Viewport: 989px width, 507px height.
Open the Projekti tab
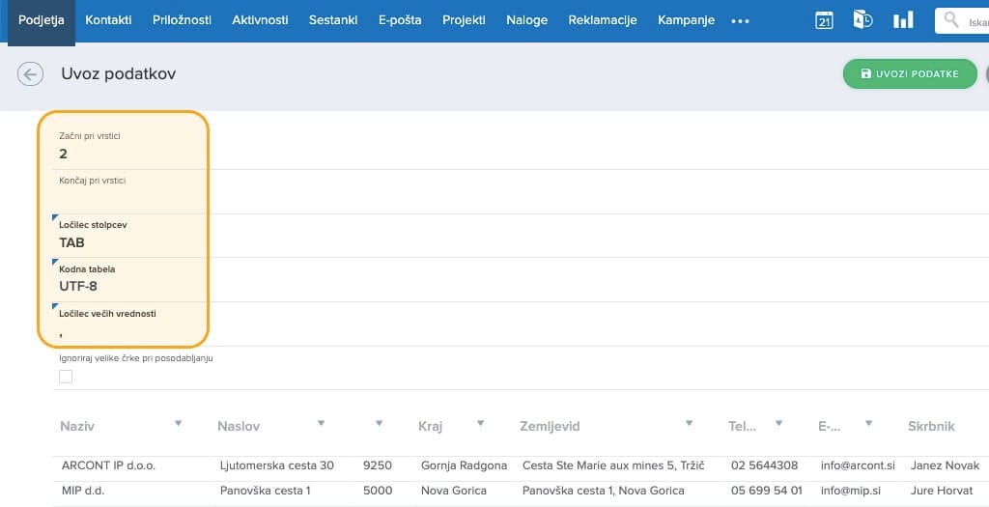[464, 20]
